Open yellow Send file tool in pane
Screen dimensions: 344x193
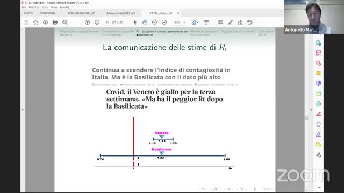tap(318, 144)
